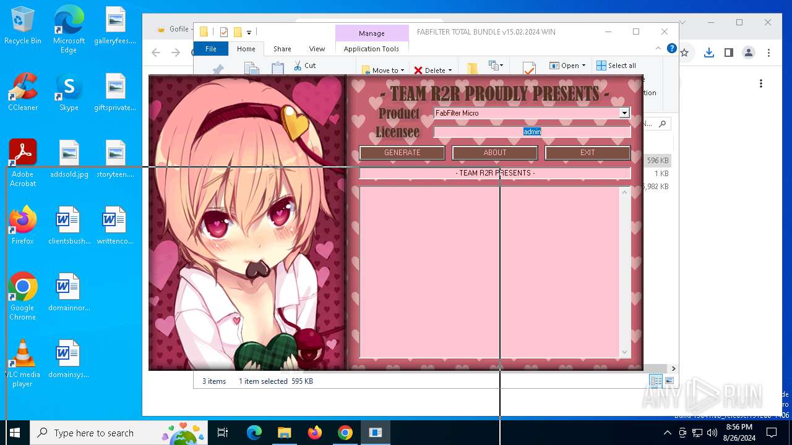Select domainnor Word document on desktop
This screenshot has width=792, height=445.
tap(69, 292)
